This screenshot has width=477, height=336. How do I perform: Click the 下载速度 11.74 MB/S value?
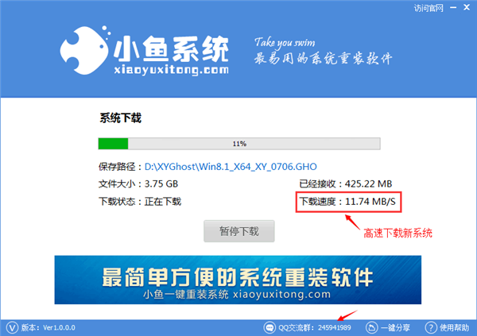point(347,201)
